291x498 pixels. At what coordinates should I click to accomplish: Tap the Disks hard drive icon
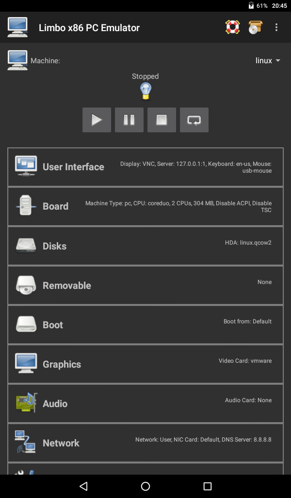click(26, 246)
